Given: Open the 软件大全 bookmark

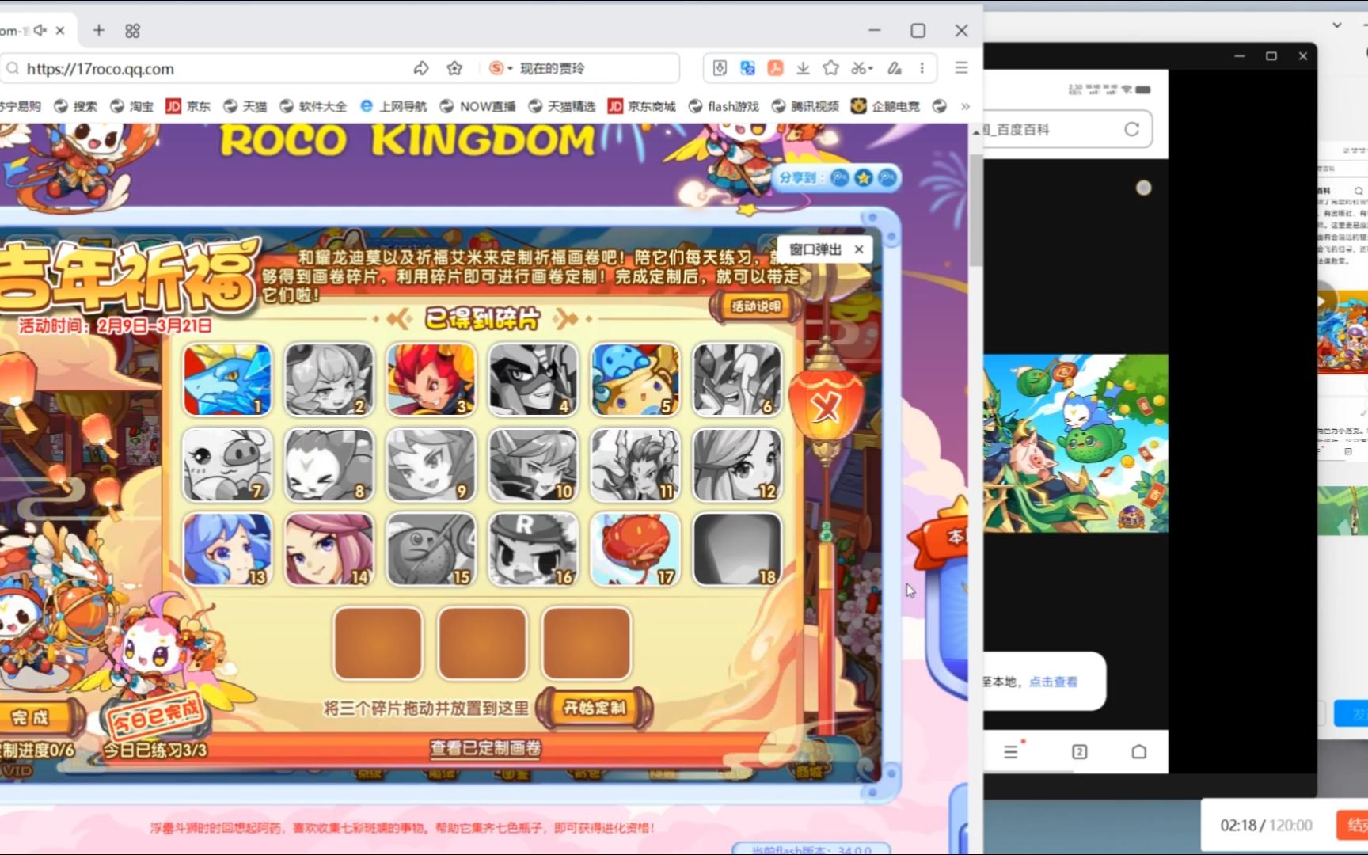Looking at the screenshot, I should point(313,106).
